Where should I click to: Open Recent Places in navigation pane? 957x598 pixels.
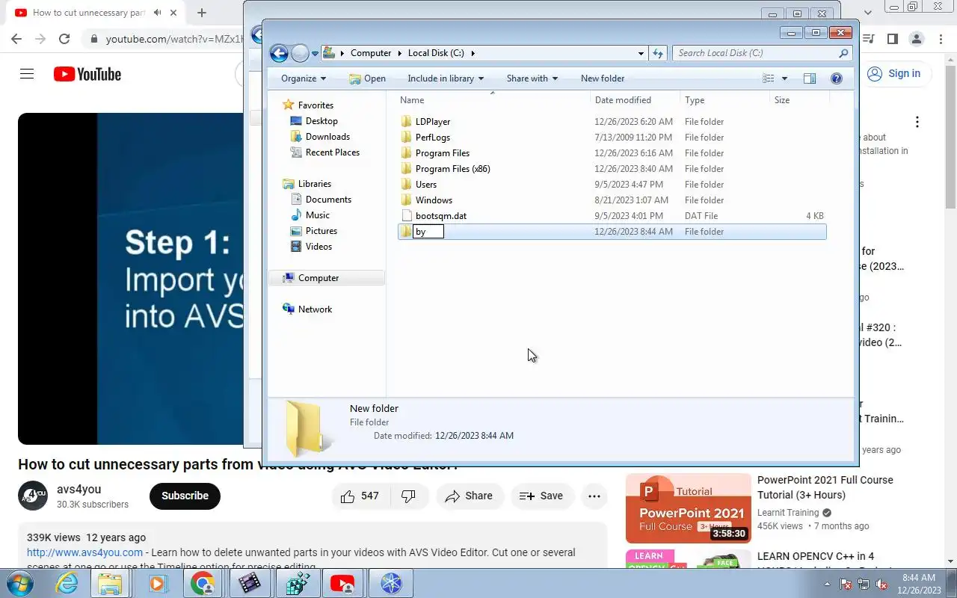coord(333,152)
